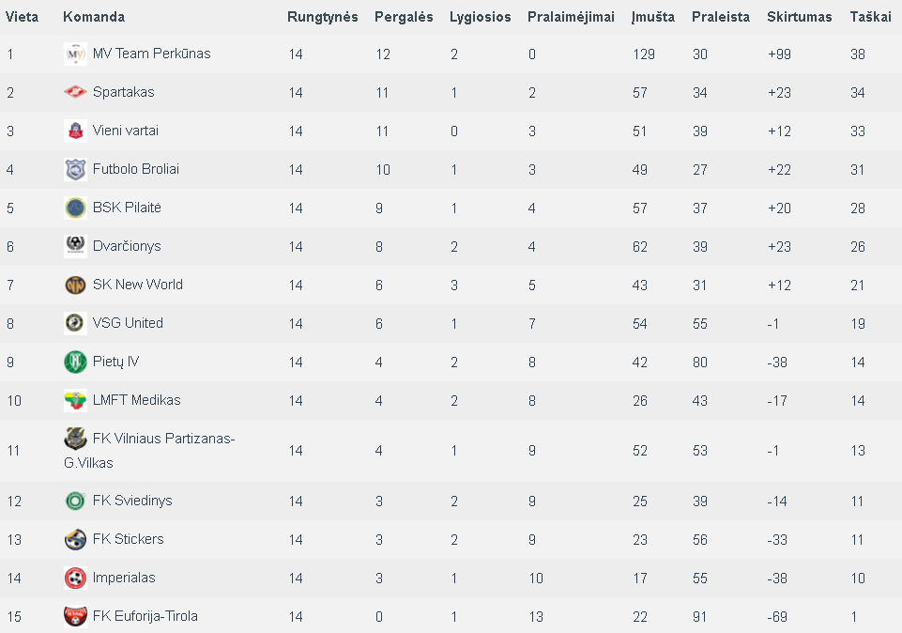Click the MV Team Perkūnas team logo
This screenshot has height=633, width=902.
pyautogui.click(x=75, y=54)
